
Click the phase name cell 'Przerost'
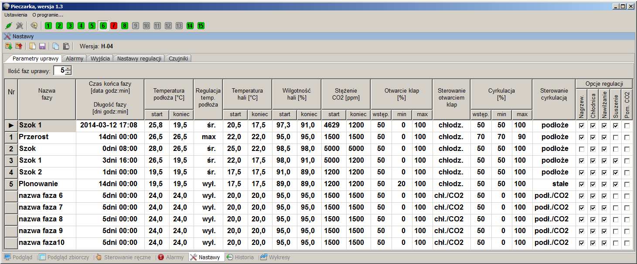(47, 137)
